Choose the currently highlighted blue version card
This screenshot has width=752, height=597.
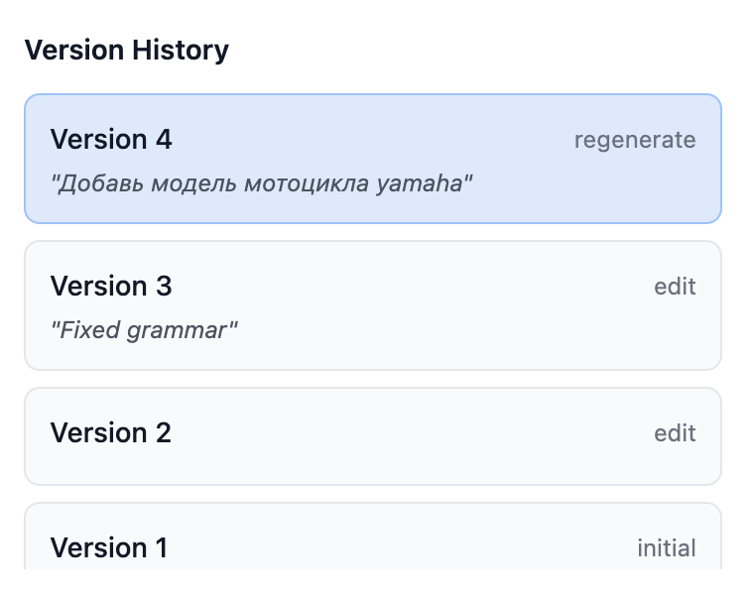[372, 159]
